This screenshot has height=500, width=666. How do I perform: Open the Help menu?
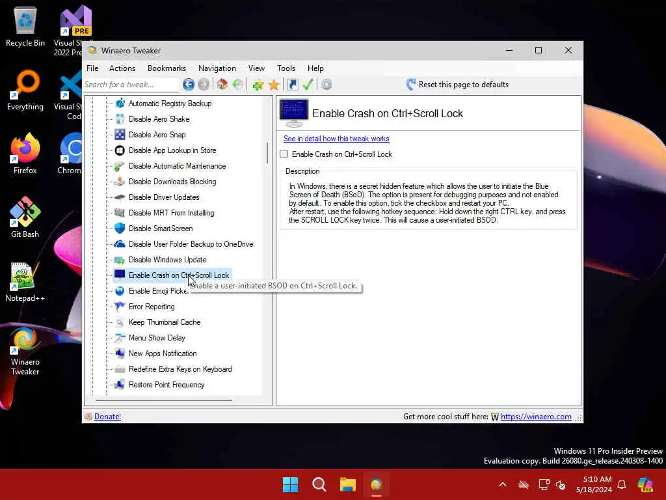click(x=315, y=68)
